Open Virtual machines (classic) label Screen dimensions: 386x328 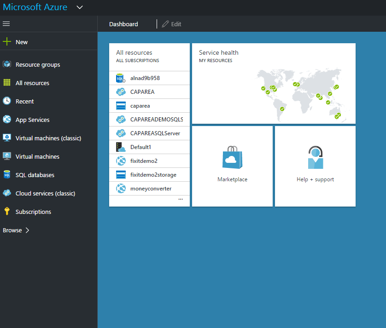48,138
